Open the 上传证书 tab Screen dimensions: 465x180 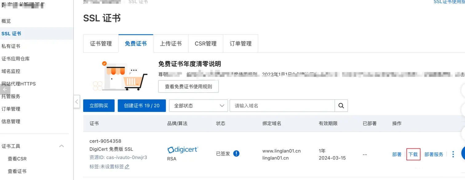[171, 44]
